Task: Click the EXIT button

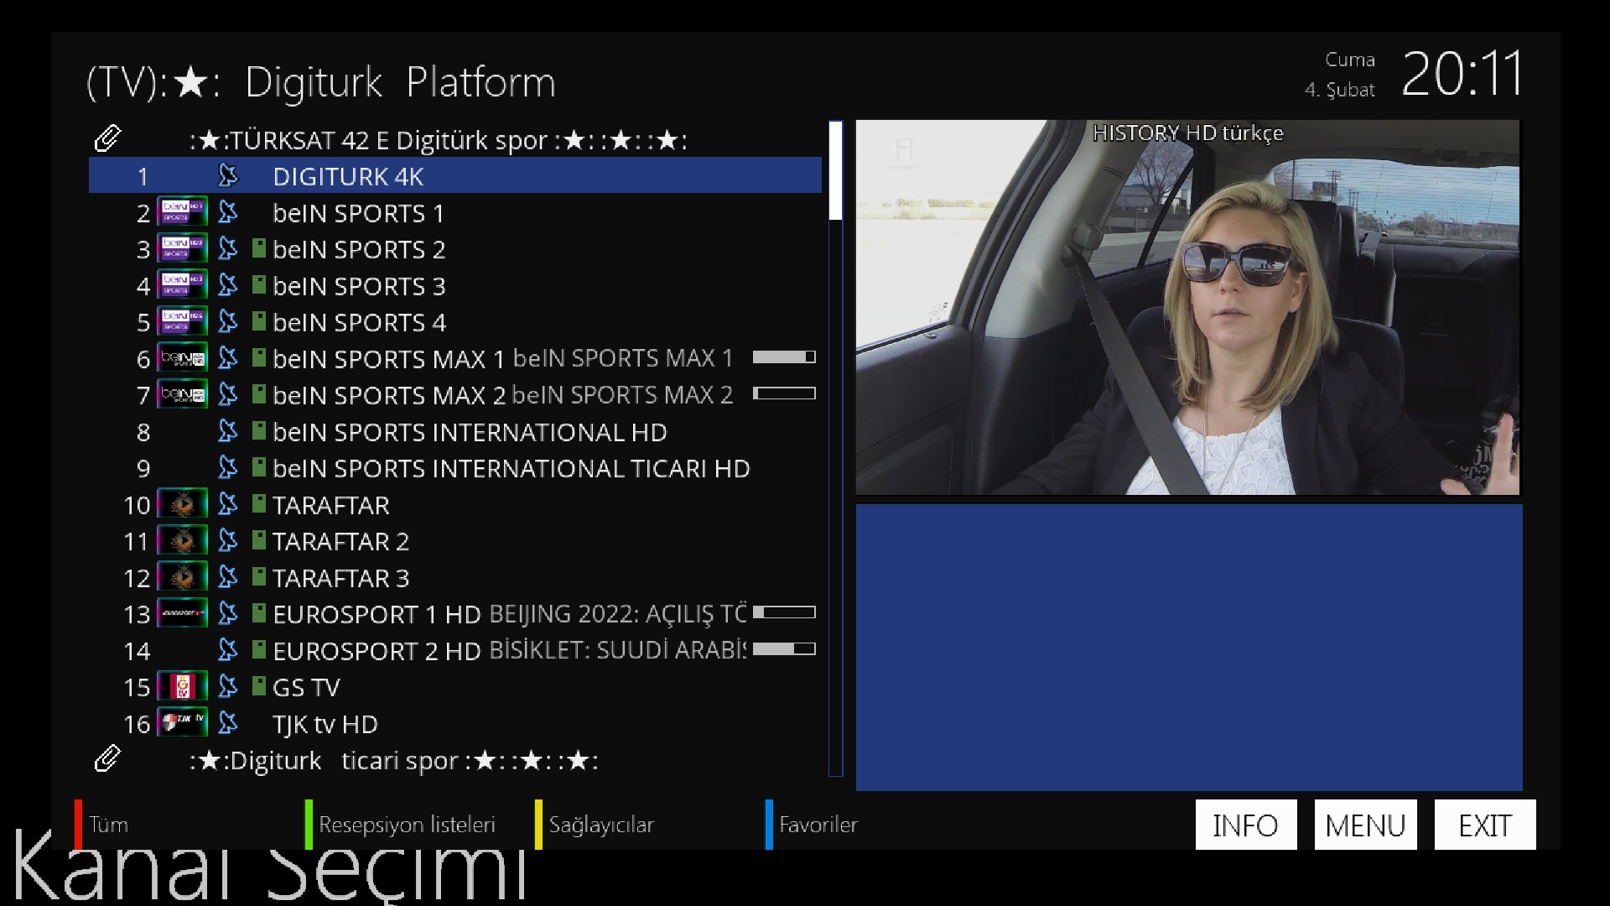Action: coord(1485,825)
